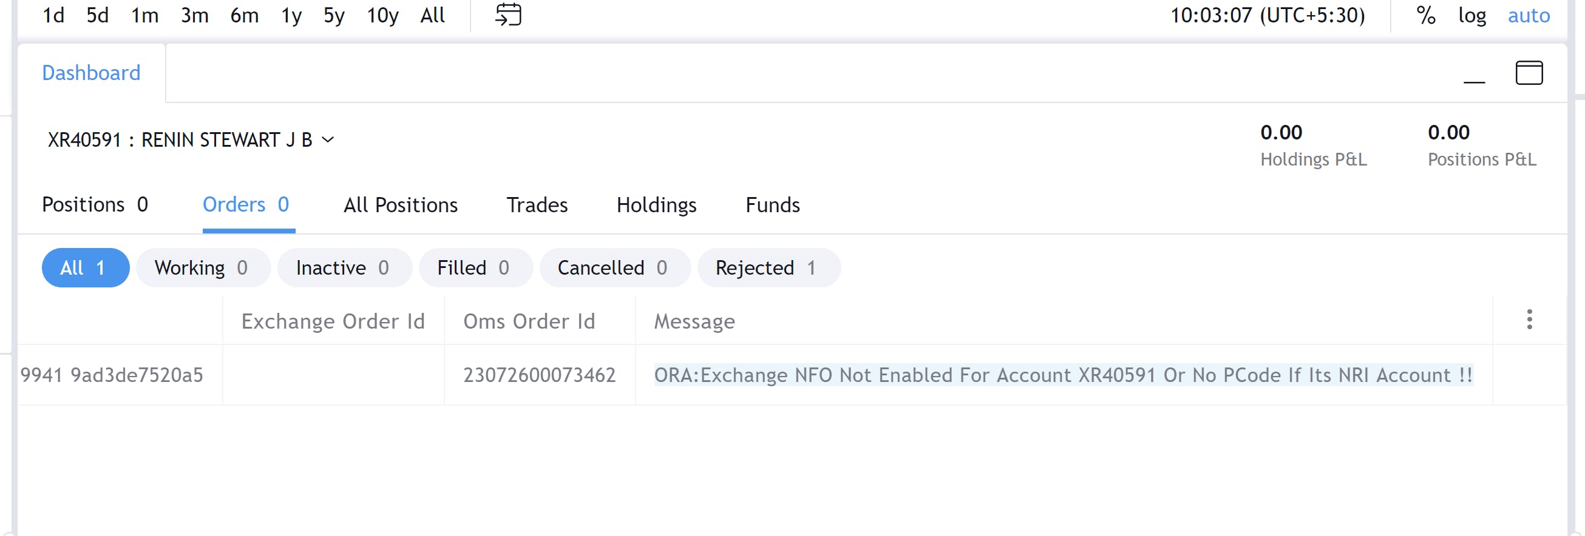Viewport: 1585px width, 536px height.
Task: Show the Trades tab
Action: [537, 205]
